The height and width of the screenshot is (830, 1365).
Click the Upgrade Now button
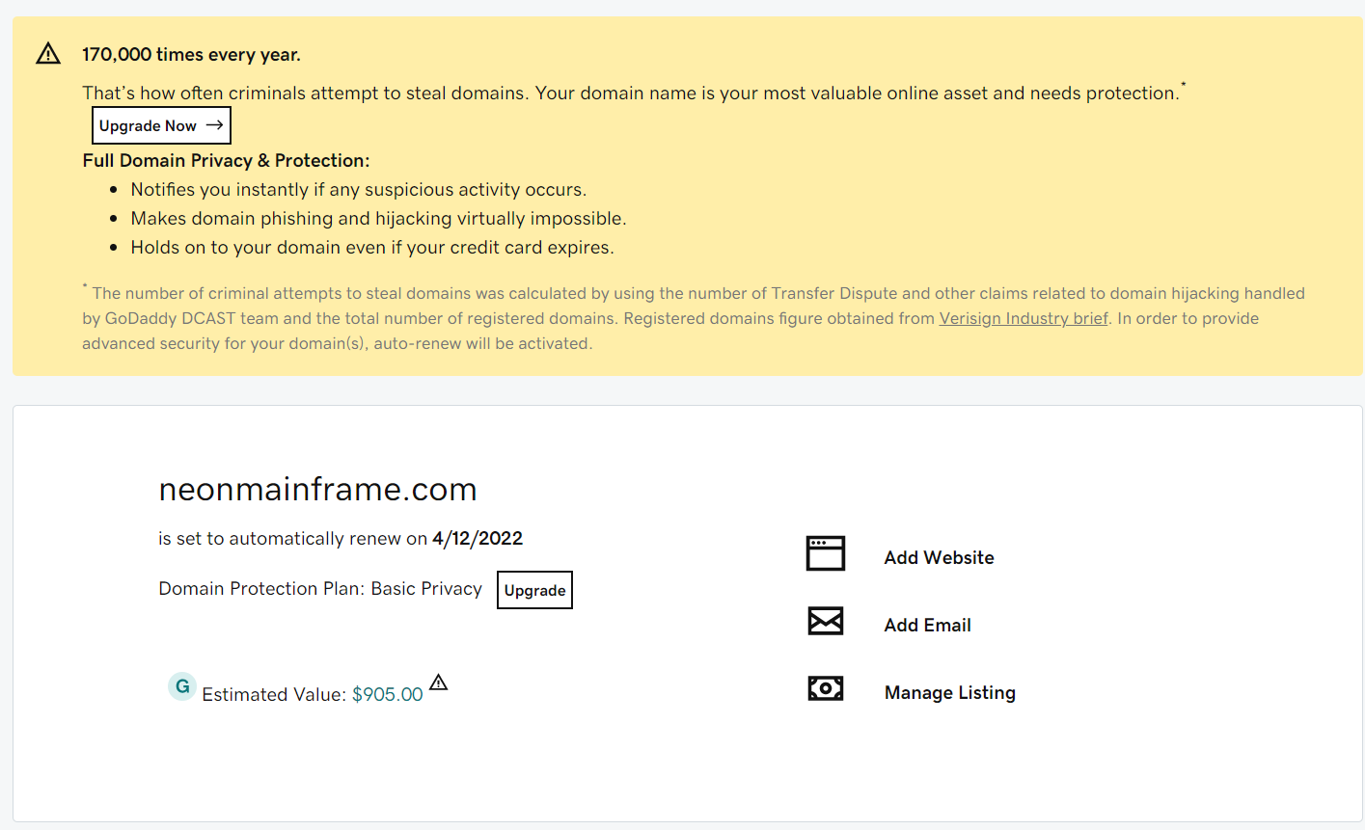(161, 125)
